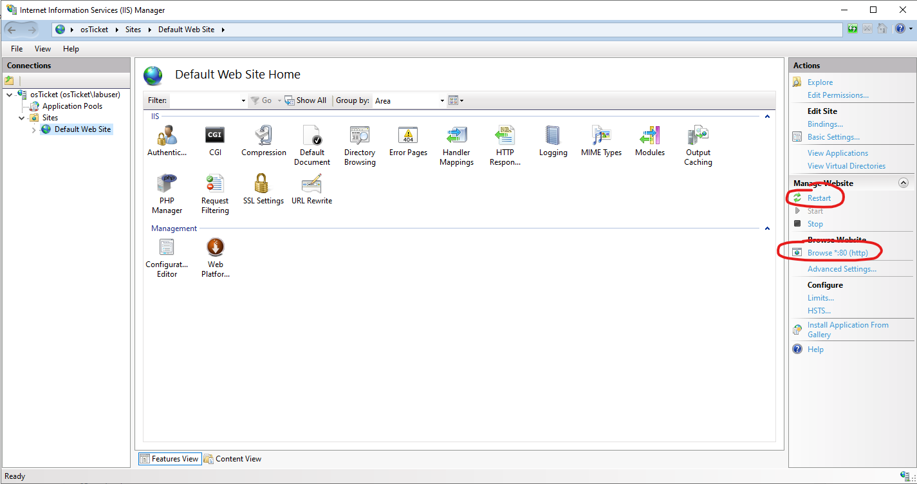Open Advanced Settings... link
Image resolution: width=917 pixels, height=484 pixels.
coord(842,269)
